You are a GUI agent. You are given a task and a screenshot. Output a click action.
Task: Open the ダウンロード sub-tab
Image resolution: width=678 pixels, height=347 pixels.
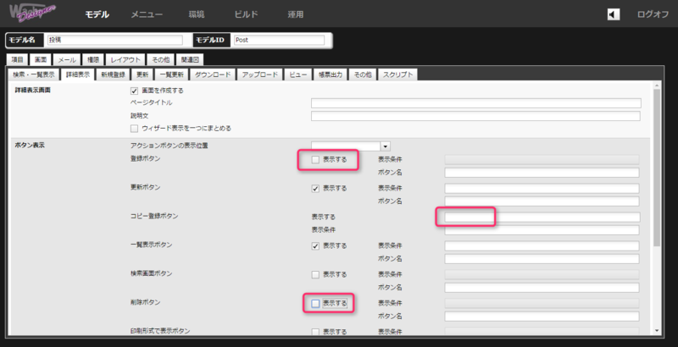213,74
